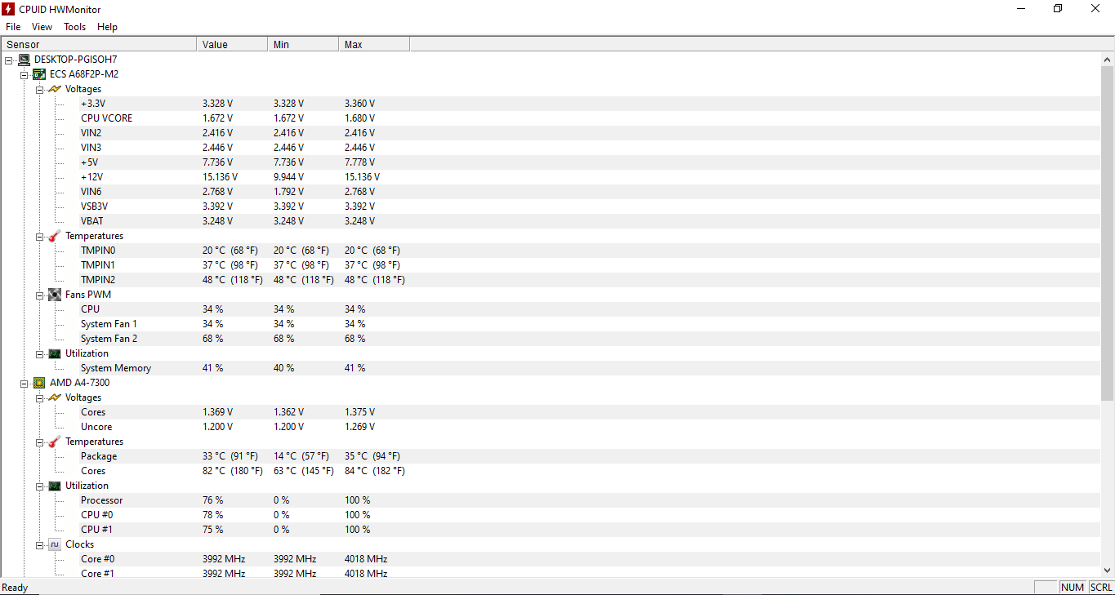Collapse the motherboard Utilization group

click(x=40, y=353)
